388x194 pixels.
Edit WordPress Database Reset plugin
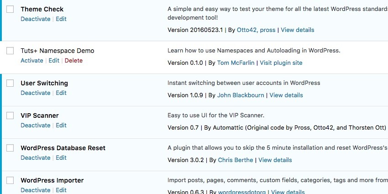(61, 158)
